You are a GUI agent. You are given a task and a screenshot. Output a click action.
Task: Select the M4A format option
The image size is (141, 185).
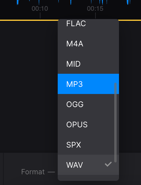88,44
